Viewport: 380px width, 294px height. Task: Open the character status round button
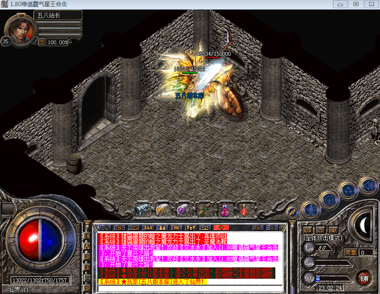[x=311, y=209]
